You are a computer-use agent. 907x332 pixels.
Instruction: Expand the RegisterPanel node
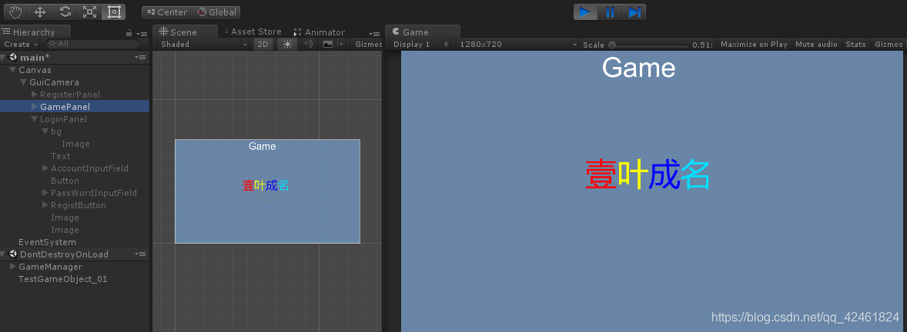(35, 94)
